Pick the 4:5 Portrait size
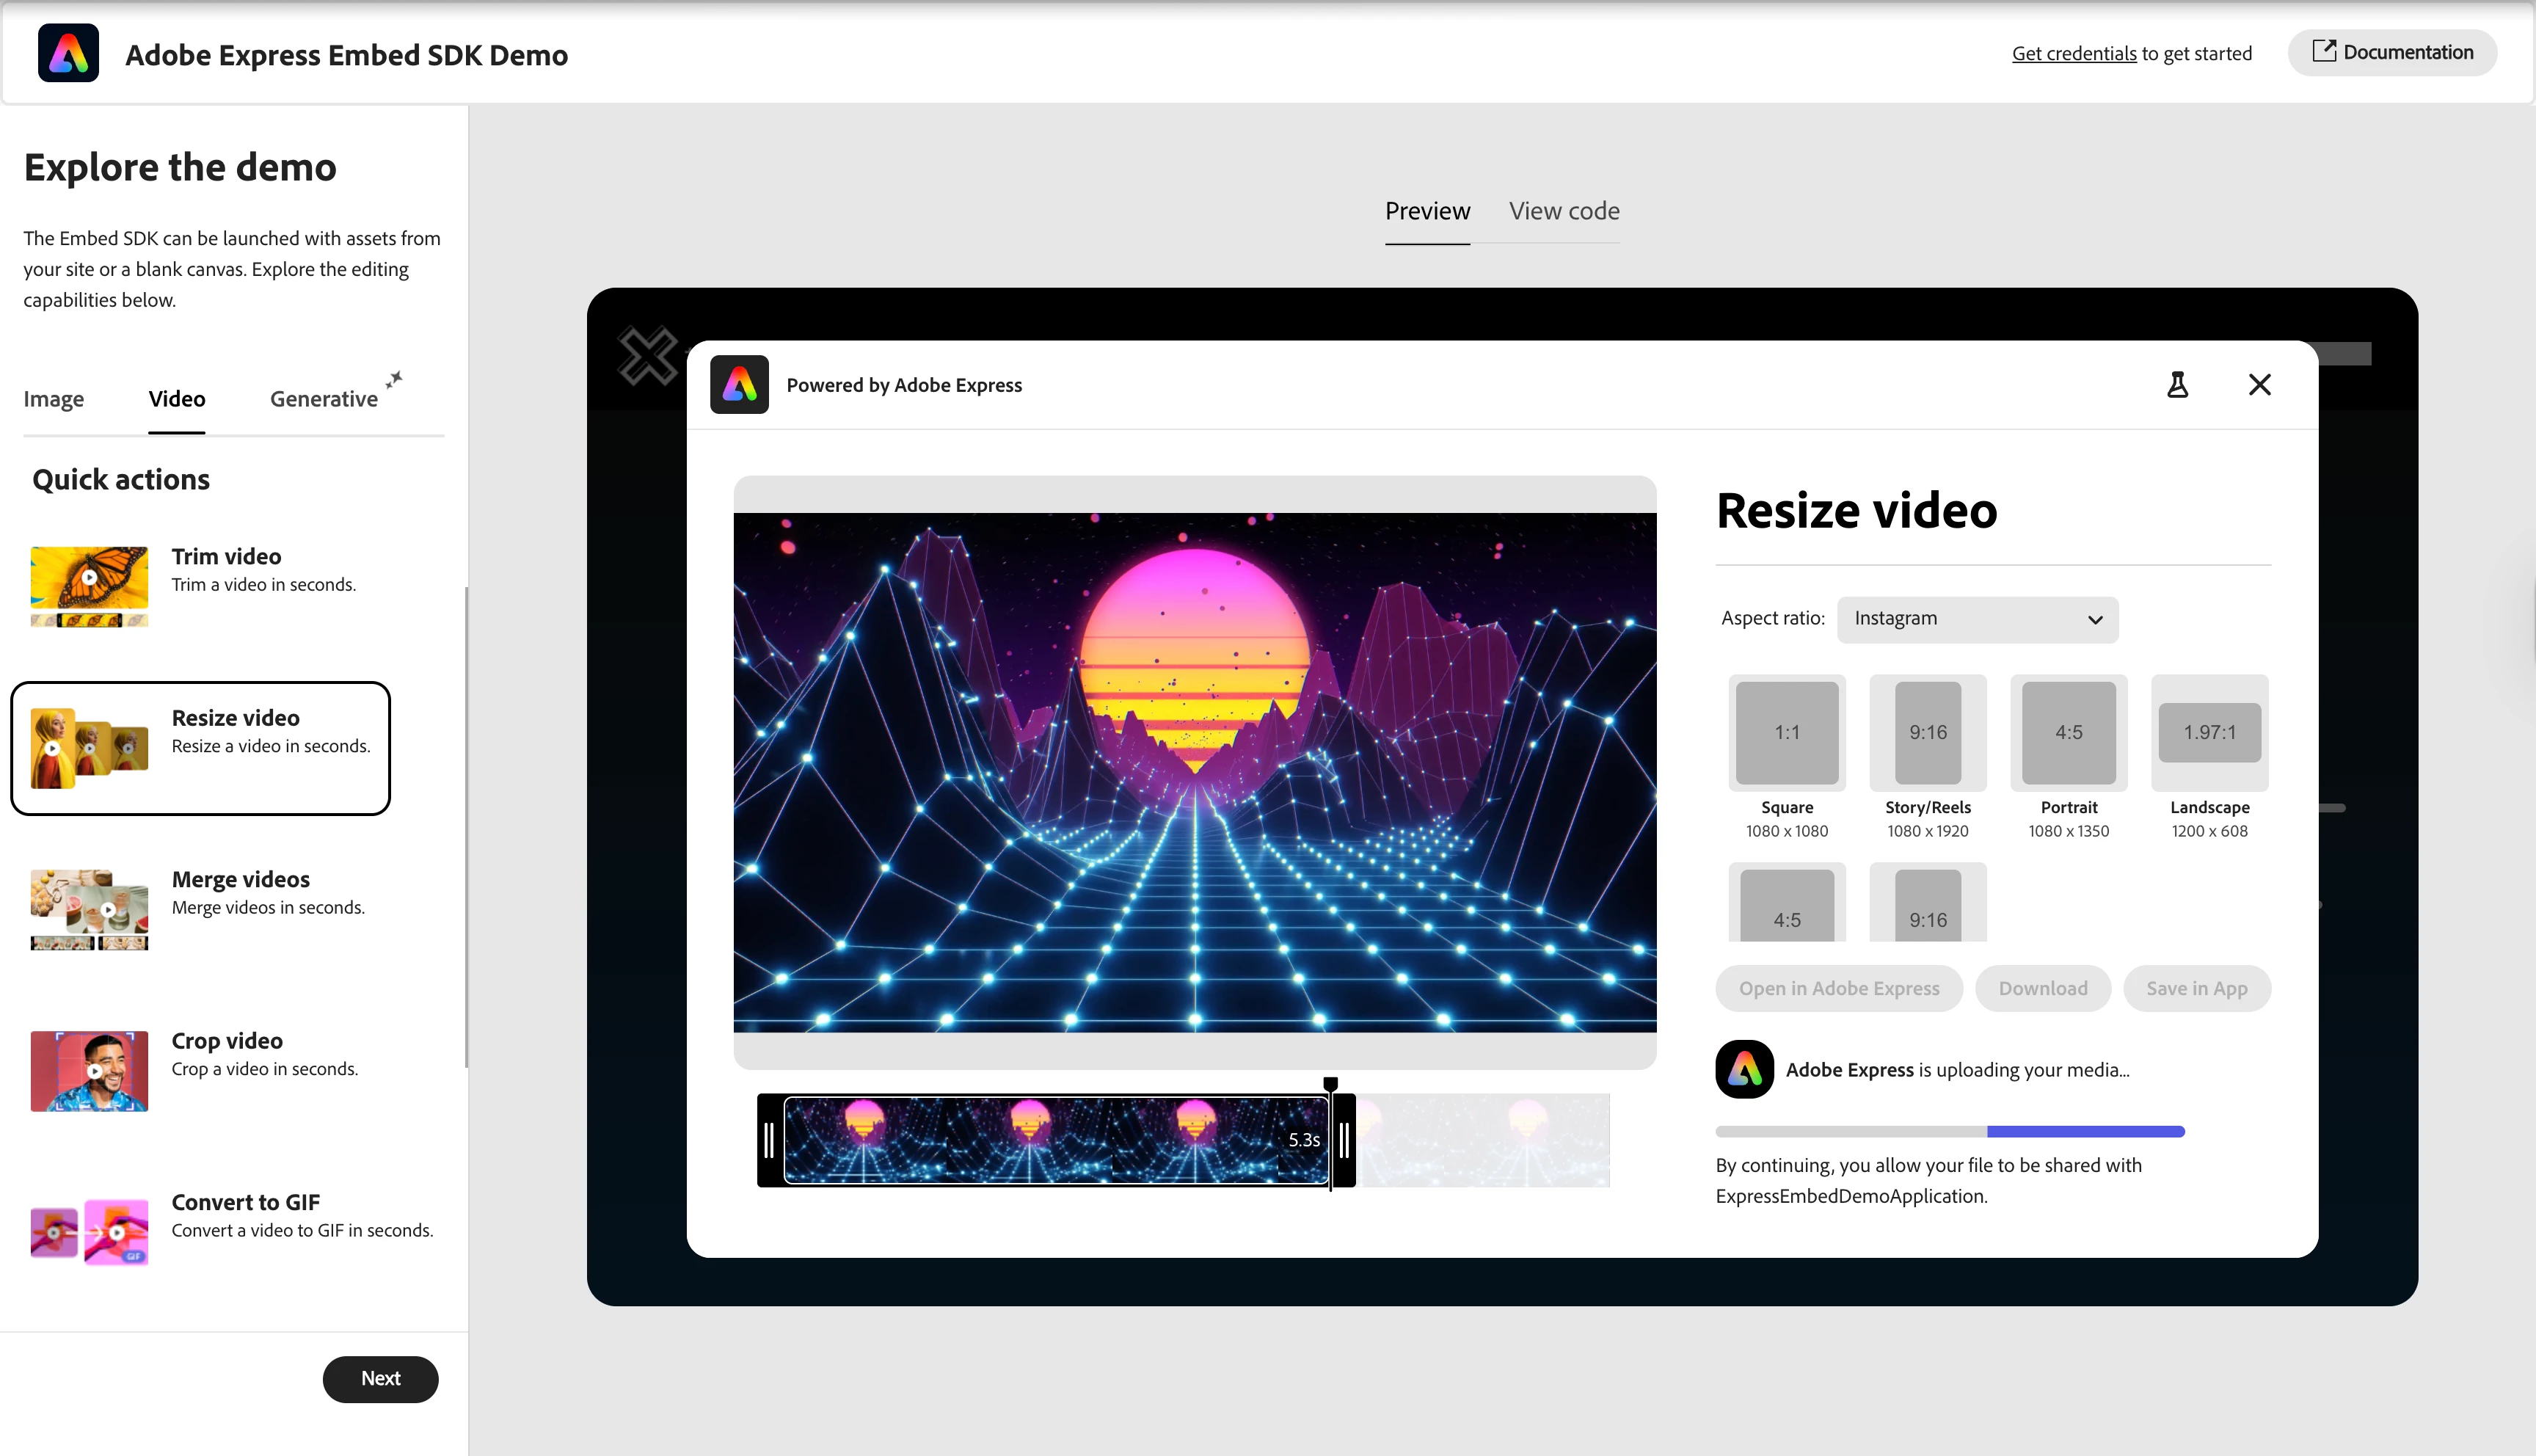The width and height of the screenshot is (2536, 1456). pyautogui.click(x=2068, y=733)
